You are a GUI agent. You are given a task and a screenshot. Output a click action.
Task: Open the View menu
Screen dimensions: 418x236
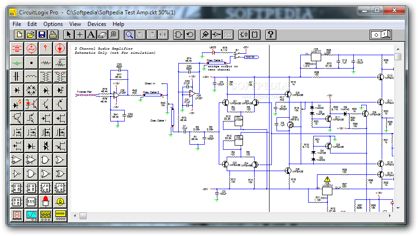(x=75, y=24)
